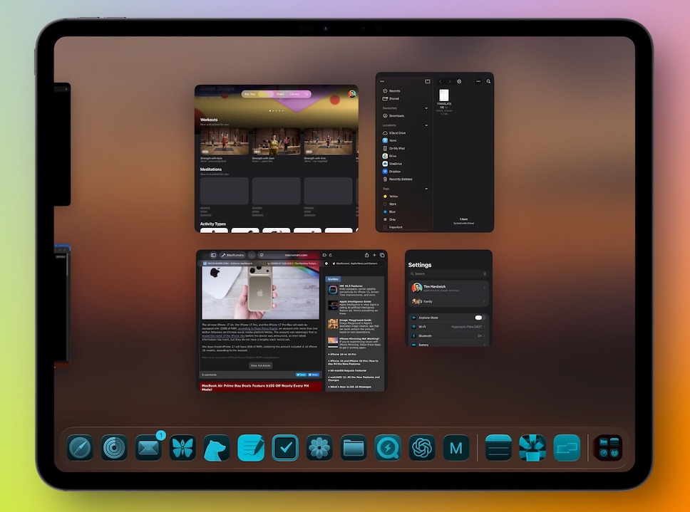
Task: Collapse the Locations section in Files
Action: (426, 125)
